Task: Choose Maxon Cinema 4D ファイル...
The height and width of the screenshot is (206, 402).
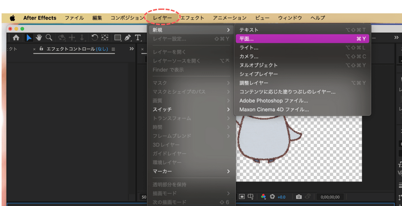Action: [x=303, y=110]
